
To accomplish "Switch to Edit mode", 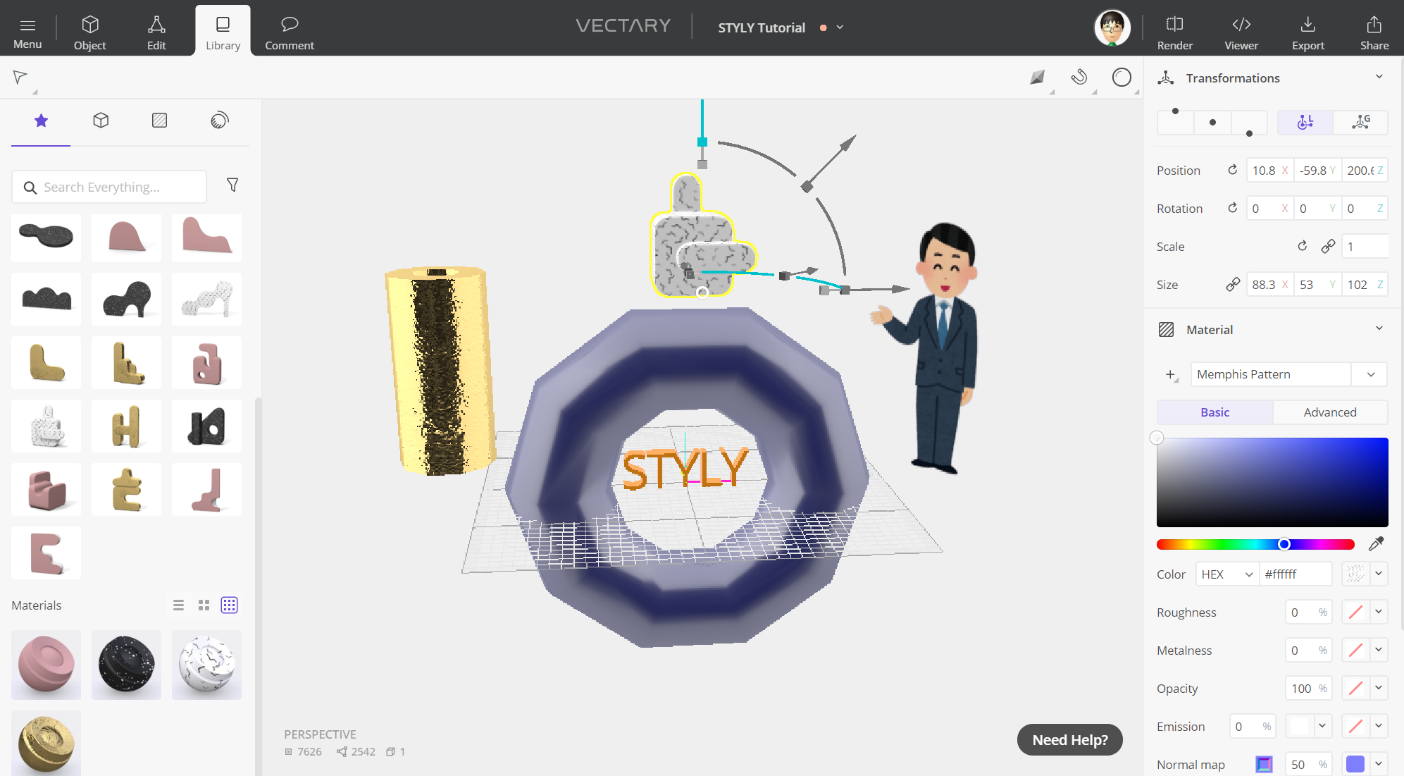I will click(x=156, y=32).
